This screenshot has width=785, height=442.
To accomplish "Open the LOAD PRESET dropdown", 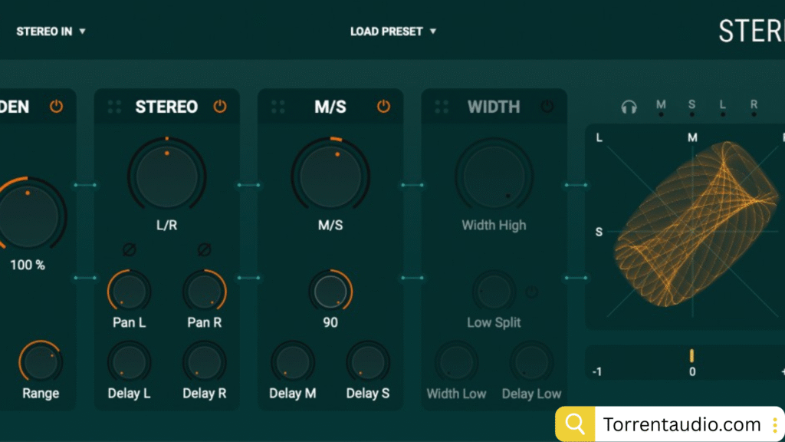I will 392,31.
